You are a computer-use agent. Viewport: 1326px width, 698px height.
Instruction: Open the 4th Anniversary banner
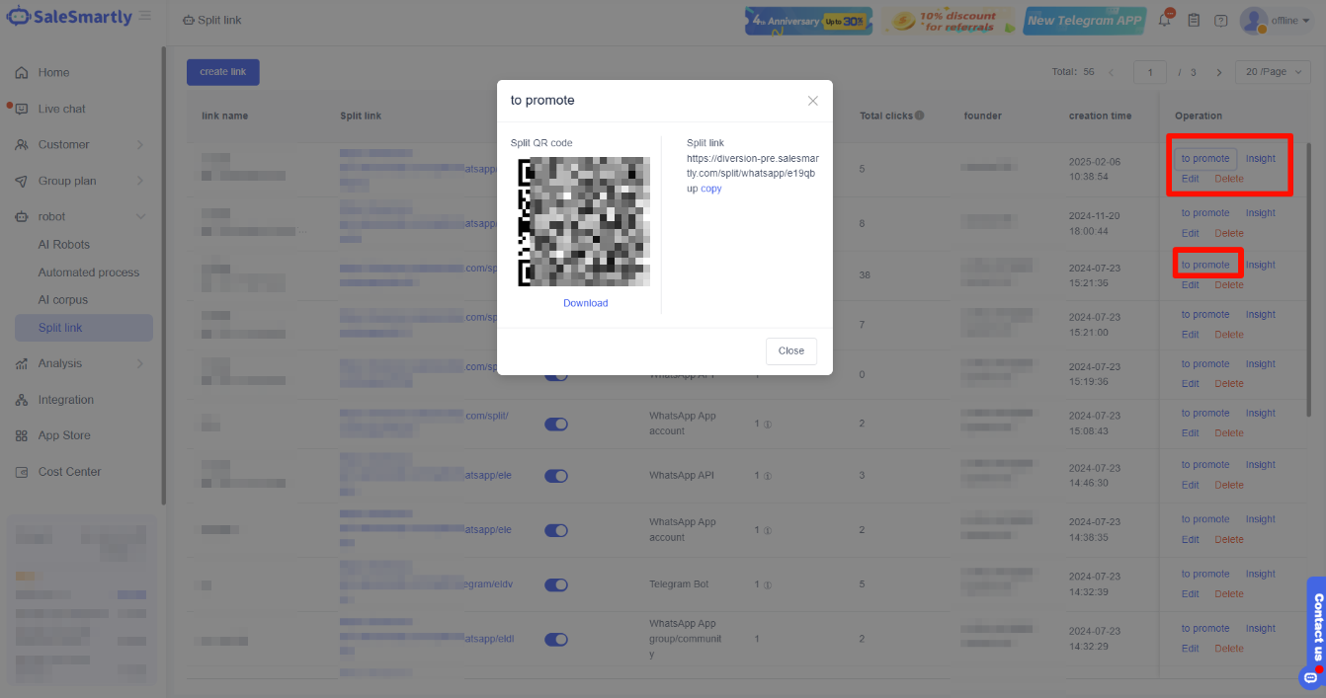(x=808, y=21)
